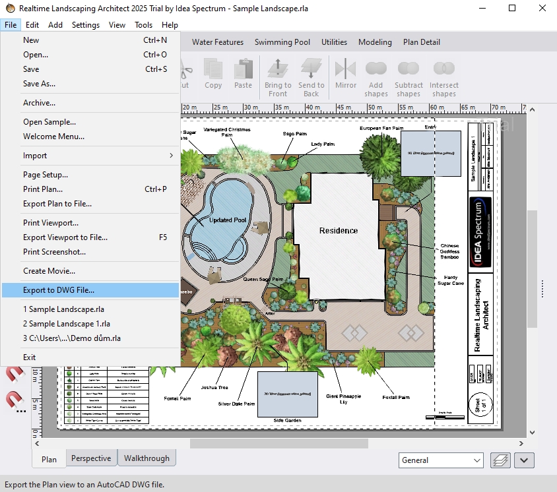Switch to the Water Features tab
Viewport: 557px width, 492px height.
click(218, 42)
